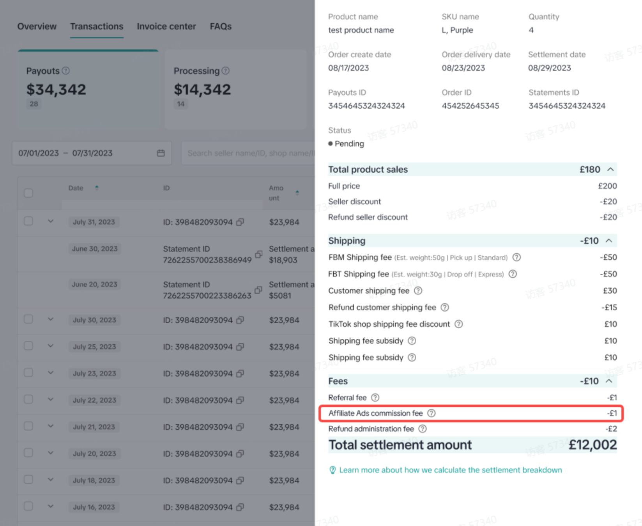Show the Processing info tooltip icon
642x526 pixels.
coord(226,71)
